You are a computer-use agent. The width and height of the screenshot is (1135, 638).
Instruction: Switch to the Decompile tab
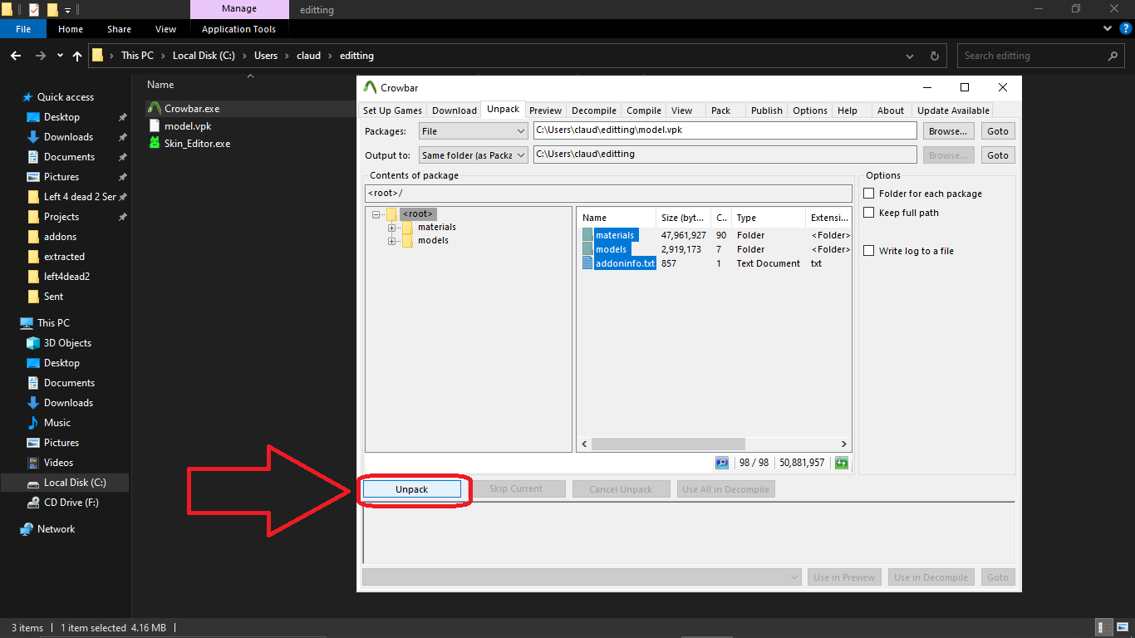click(x=594, y=110)
